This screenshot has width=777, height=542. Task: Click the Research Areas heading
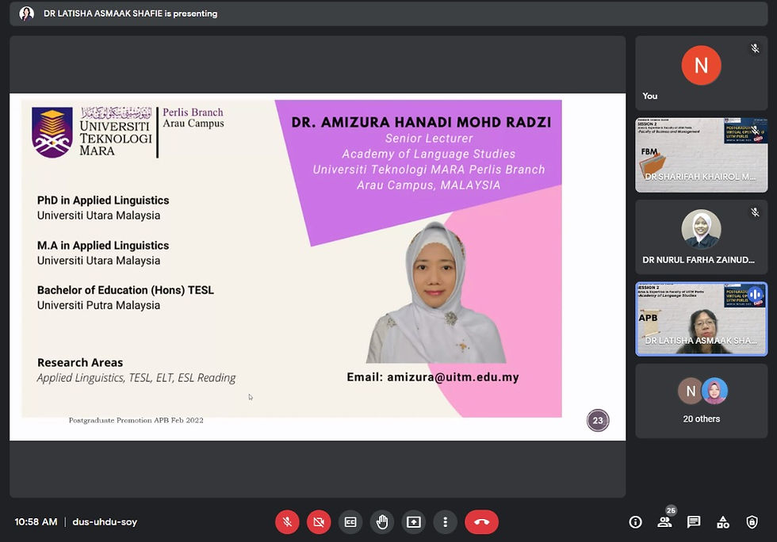(80, 363)
